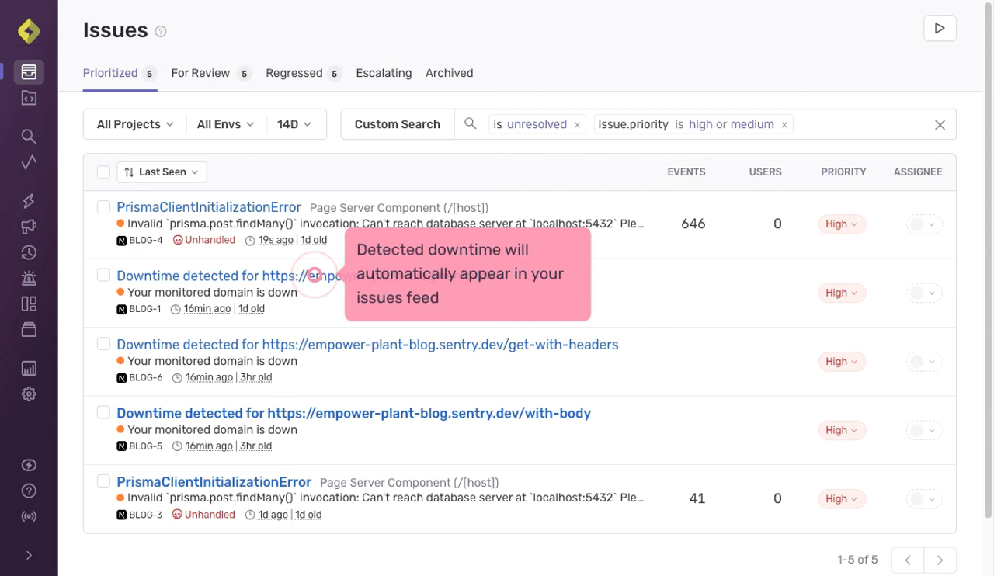Open the sidebar clock-history icon
994x576 pixels.
pos(29,252)
